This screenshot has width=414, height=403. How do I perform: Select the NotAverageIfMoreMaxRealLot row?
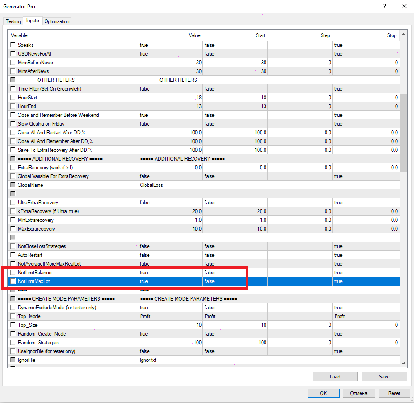204,264
